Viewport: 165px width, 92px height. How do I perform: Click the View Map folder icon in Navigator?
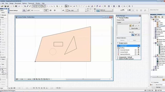(159, 17)
